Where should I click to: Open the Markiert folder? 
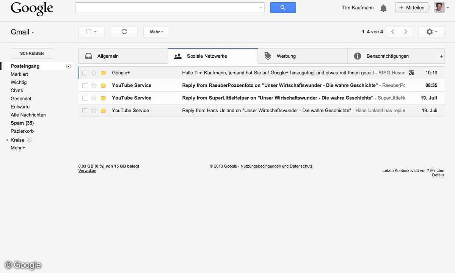coord(19,74)
